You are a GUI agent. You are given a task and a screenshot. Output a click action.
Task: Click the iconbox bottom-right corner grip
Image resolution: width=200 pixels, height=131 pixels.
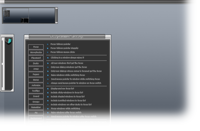tap(11, 89)
